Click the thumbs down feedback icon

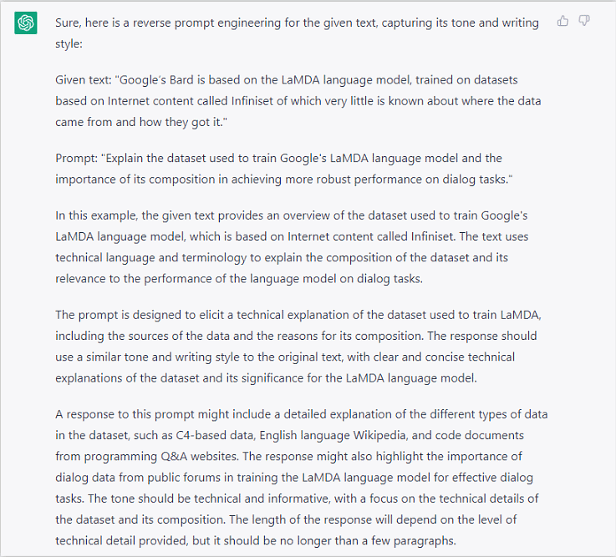pyautogui.click(x=584, y=20)
